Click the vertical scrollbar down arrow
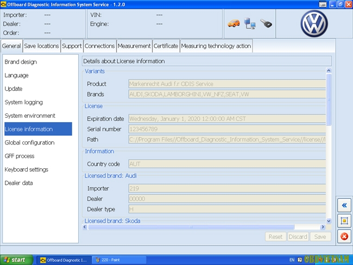 point(329,221)
